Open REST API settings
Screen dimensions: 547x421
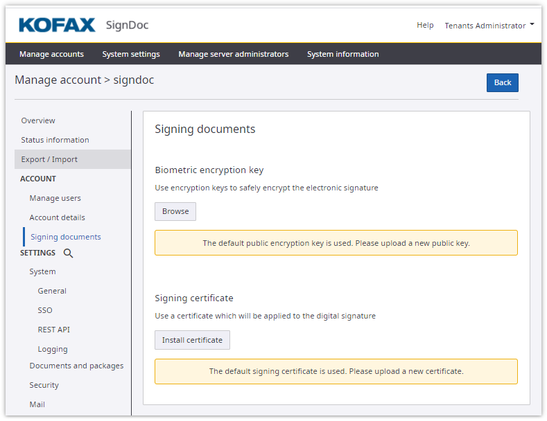coord(53,330)
